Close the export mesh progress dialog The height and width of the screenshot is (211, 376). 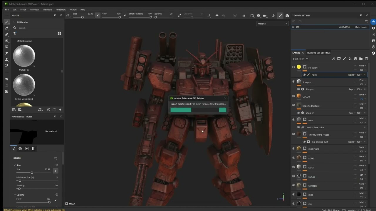(225, 98)
